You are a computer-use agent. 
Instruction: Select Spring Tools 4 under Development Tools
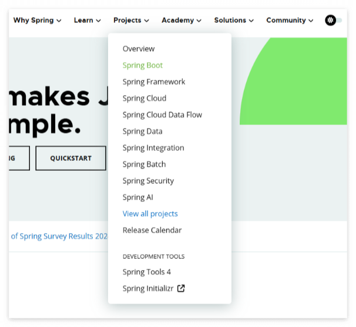point(147,272)
